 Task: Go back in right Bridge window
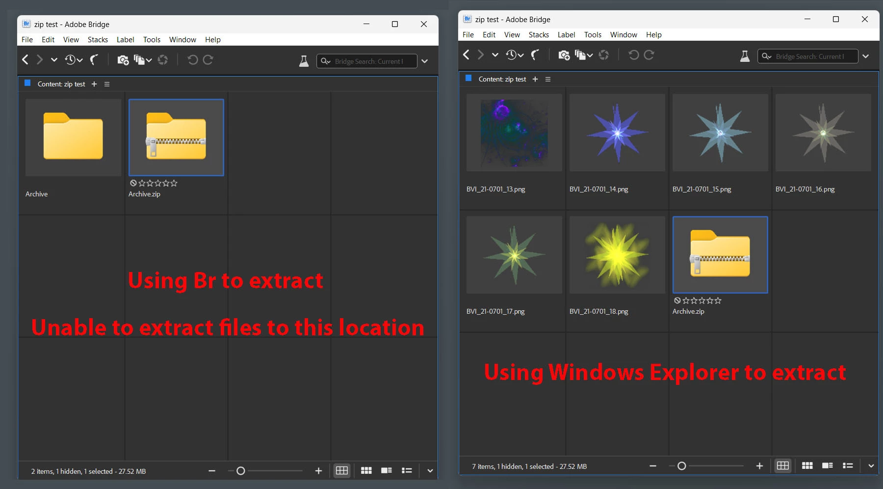pos(467,55)
